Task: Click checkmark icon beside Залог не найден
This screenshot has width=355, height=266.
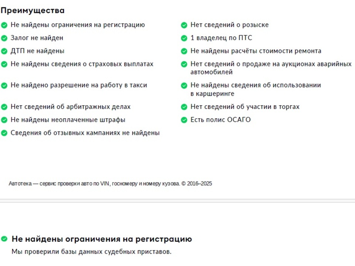Action: (x=4, y=38)
